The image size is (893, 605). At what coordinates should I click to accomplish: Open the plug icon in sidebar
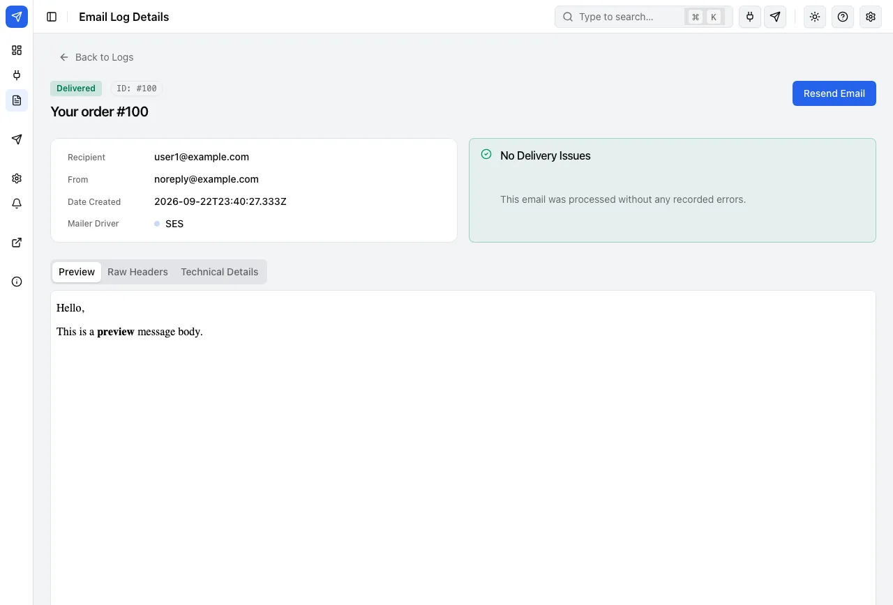click(17, 75)
